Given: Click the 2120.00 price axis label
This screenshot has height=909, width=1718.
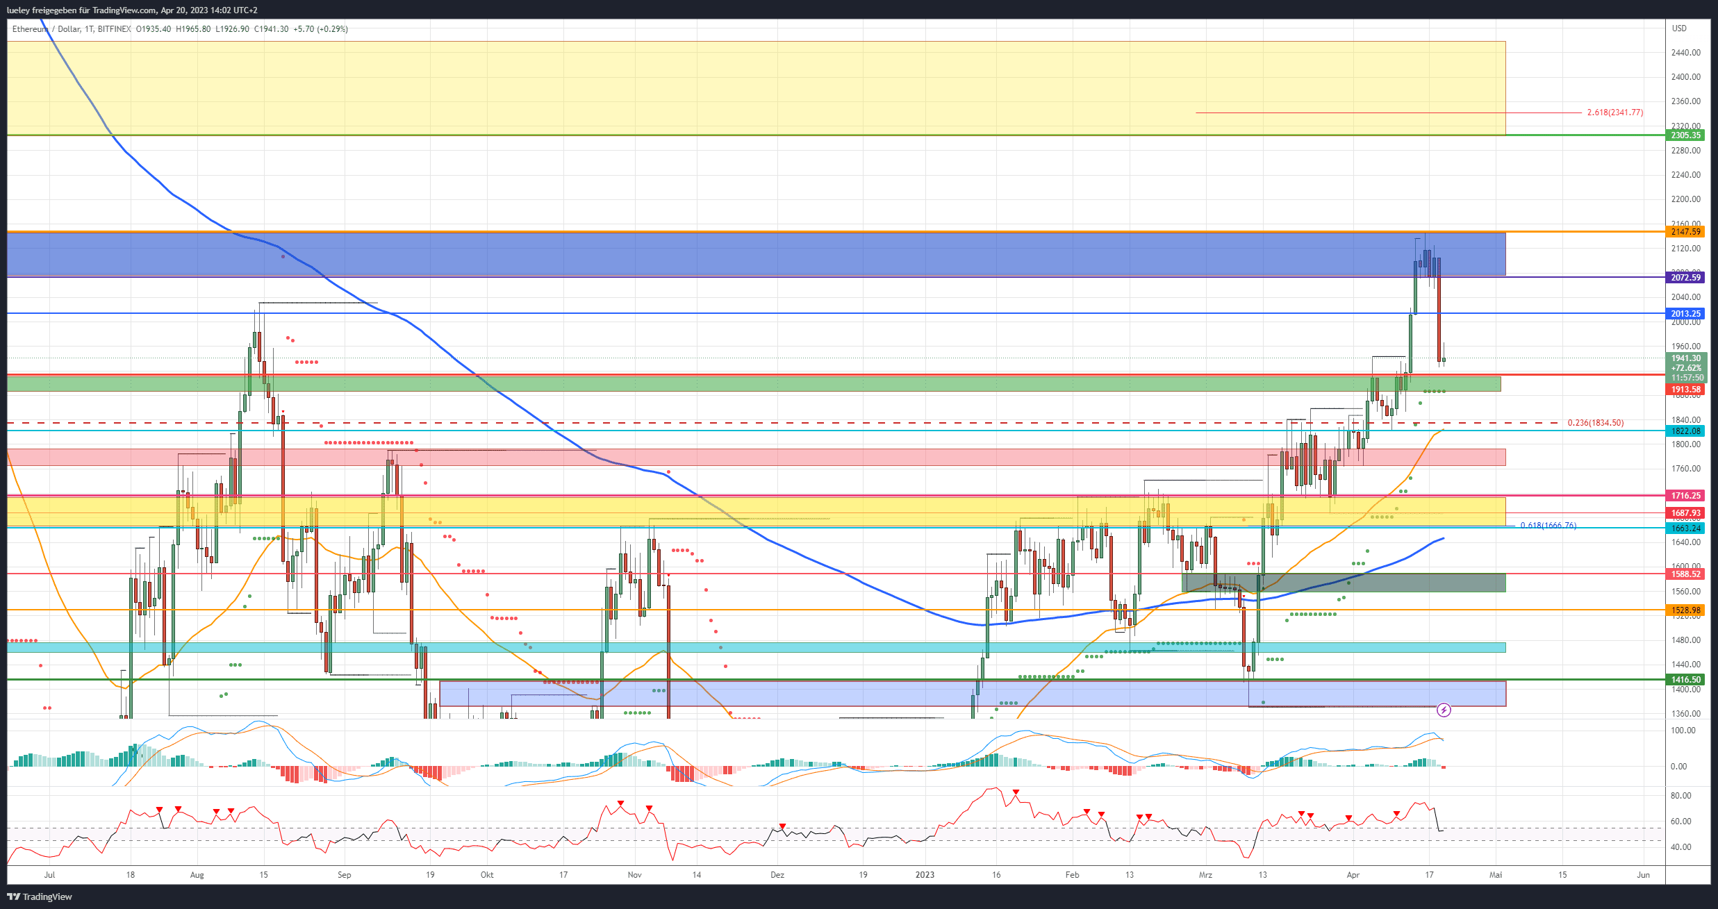Looking at the screenshot, I should (1686, 249).
